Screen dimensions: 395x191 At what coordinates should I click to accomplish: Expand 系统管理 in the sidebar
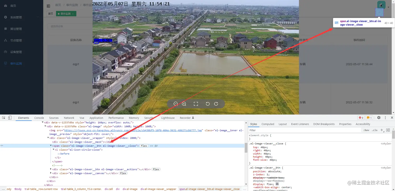point(21,17)
